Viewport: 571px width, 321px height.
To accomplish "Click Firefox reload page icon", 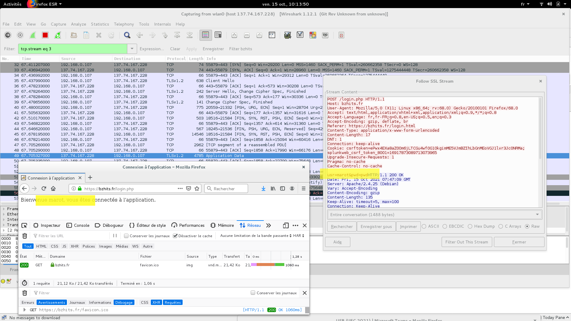I will pyautogui.click(x=44, y=188).
